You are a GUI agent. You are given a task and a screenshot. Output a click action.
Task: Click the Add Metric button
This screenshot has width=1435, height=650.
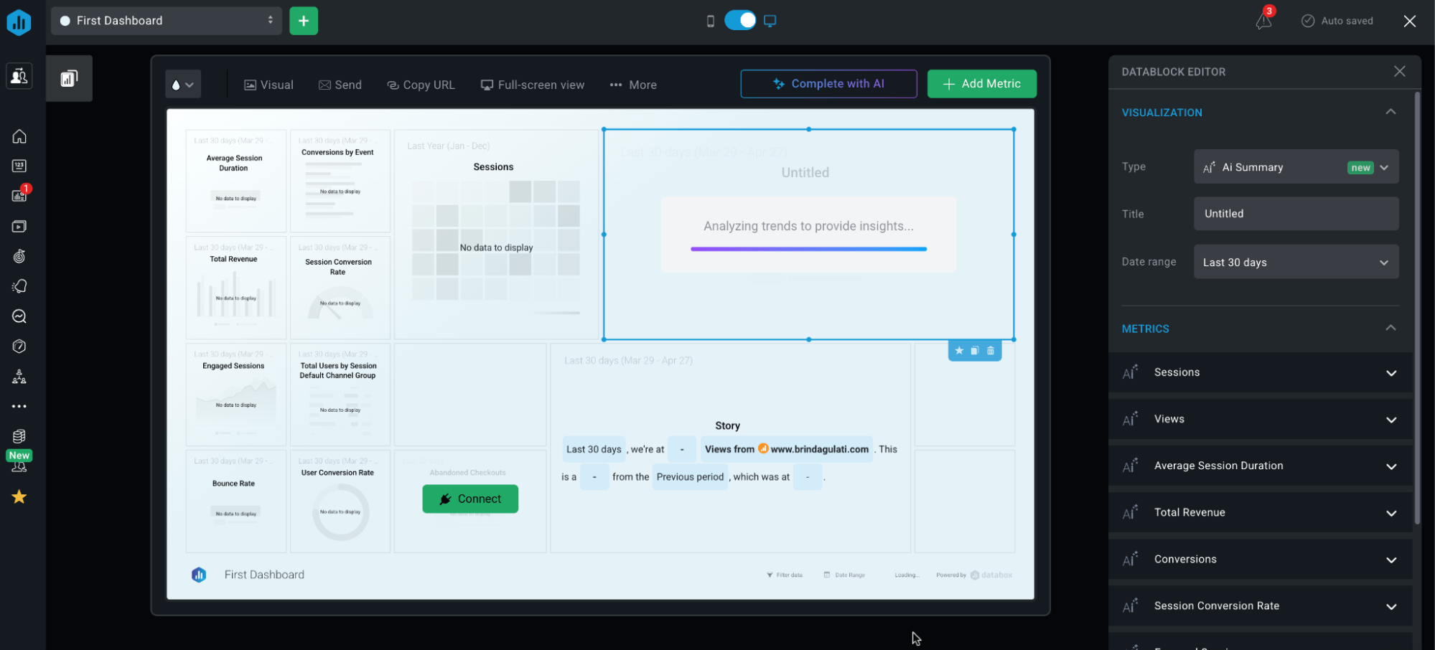pos(981,84)
